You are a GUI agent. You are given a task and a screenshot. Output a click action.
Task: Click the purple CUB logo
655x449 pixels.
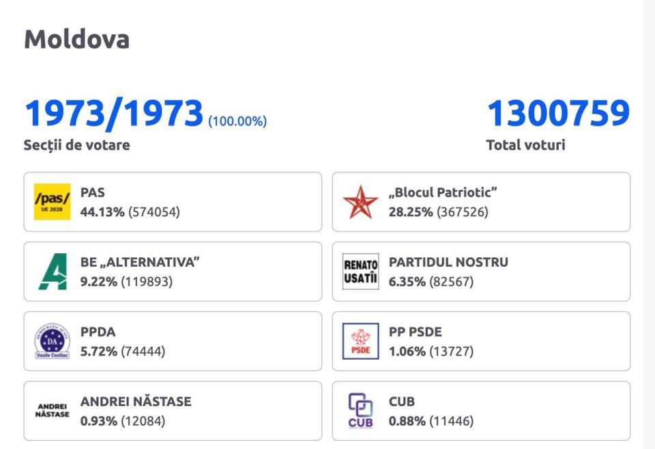pos(360,411)
